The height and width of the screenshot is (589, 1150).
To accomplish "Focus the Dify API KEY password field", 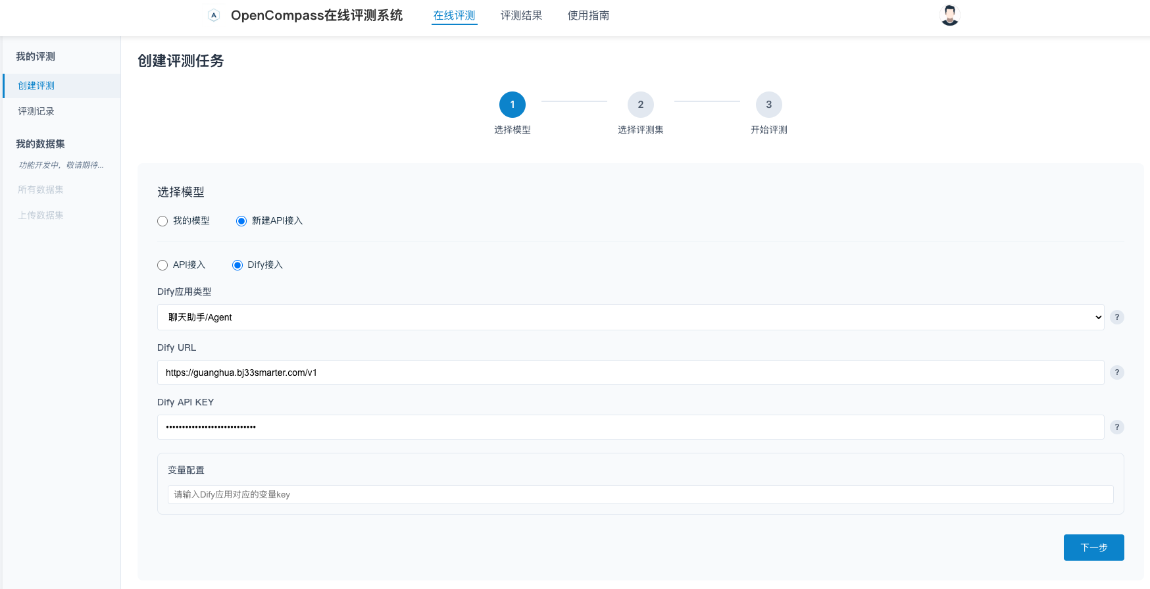I will point(630,427).
